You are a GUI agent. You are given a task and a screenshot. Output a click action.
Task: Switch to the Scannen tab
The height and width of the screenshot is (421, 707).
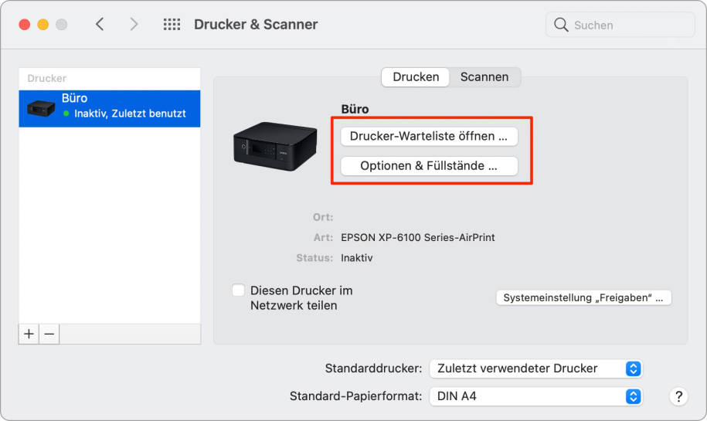click(x=484, y=77)
